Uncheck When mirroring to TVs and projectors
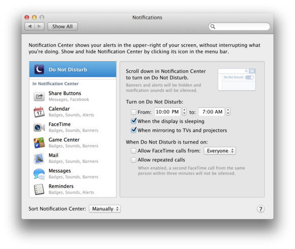 tap(133, 130)
